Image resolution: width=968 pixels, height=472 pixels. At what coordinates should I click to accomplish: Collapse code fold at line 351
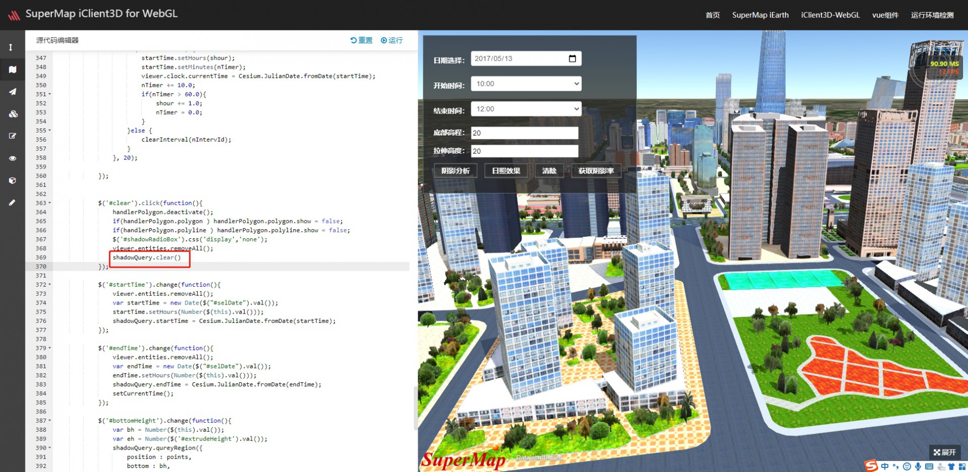[x=49, y=94]
